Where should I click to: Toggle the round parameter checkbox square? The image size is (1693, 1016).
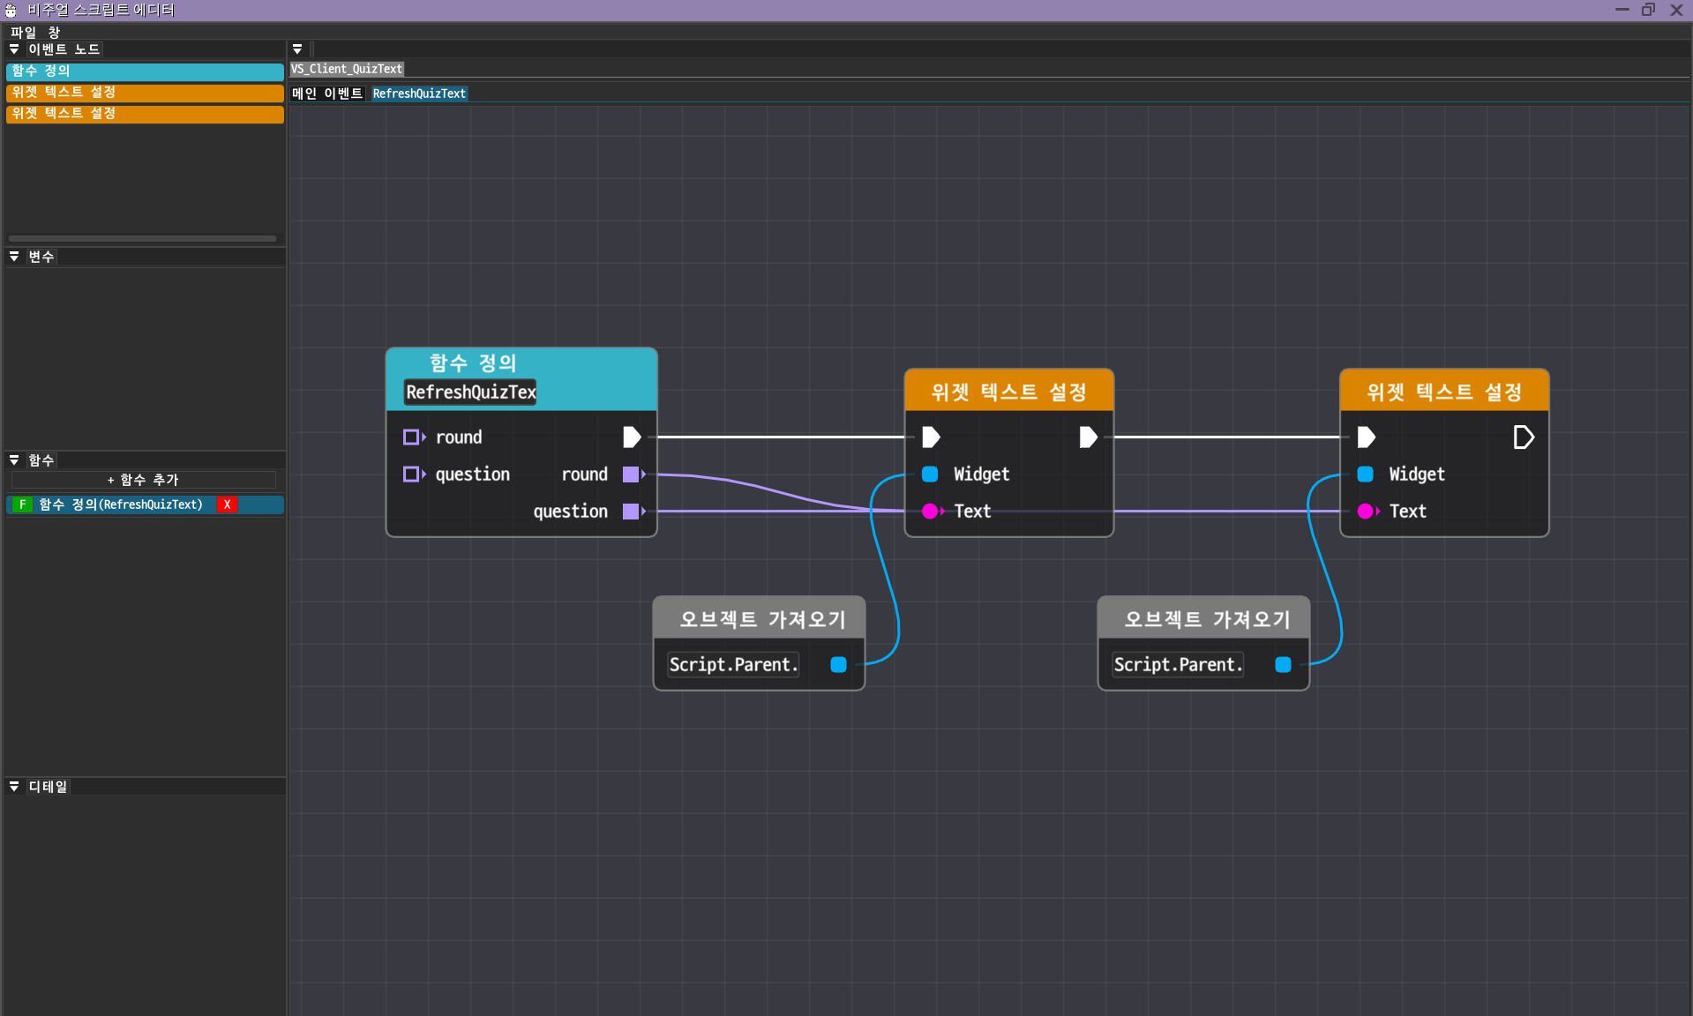[411, 437]
